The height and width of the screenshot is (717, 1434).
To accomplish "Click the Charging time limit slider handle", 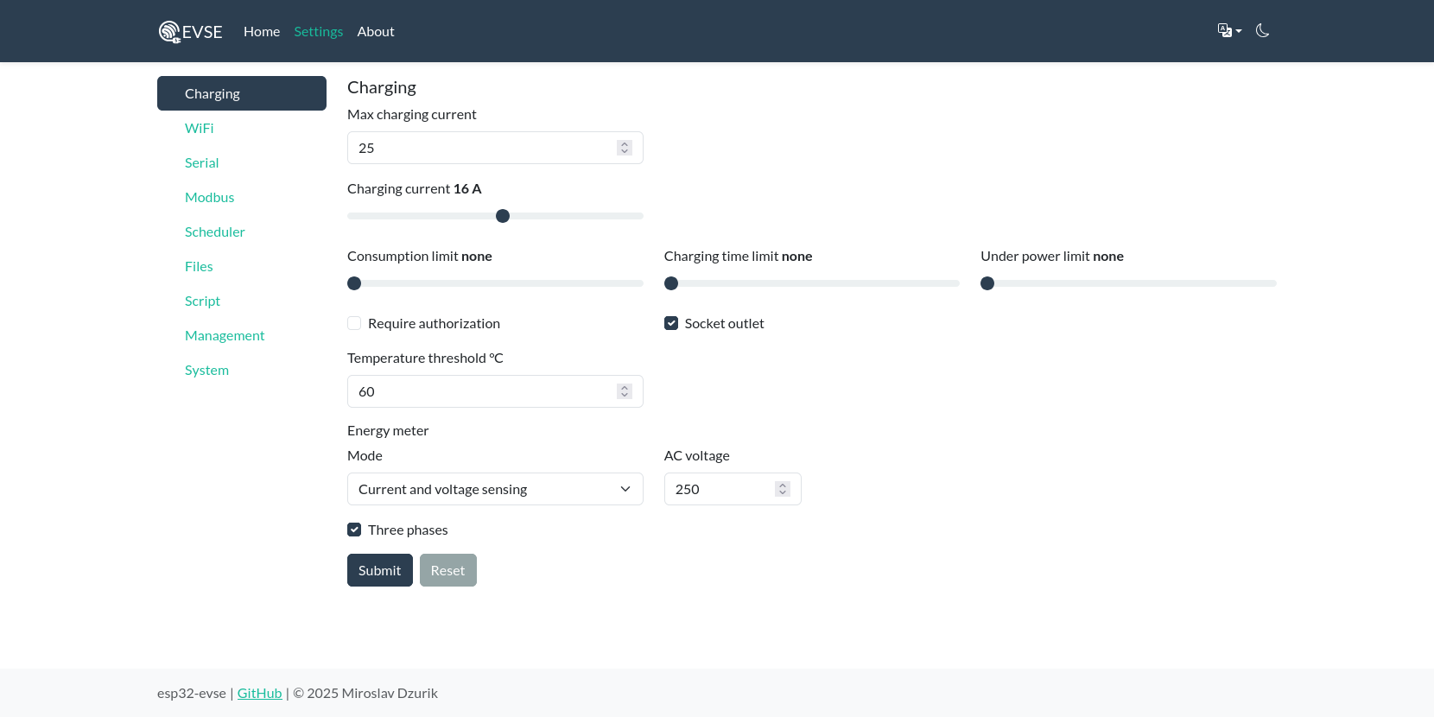I will (671, 283).
